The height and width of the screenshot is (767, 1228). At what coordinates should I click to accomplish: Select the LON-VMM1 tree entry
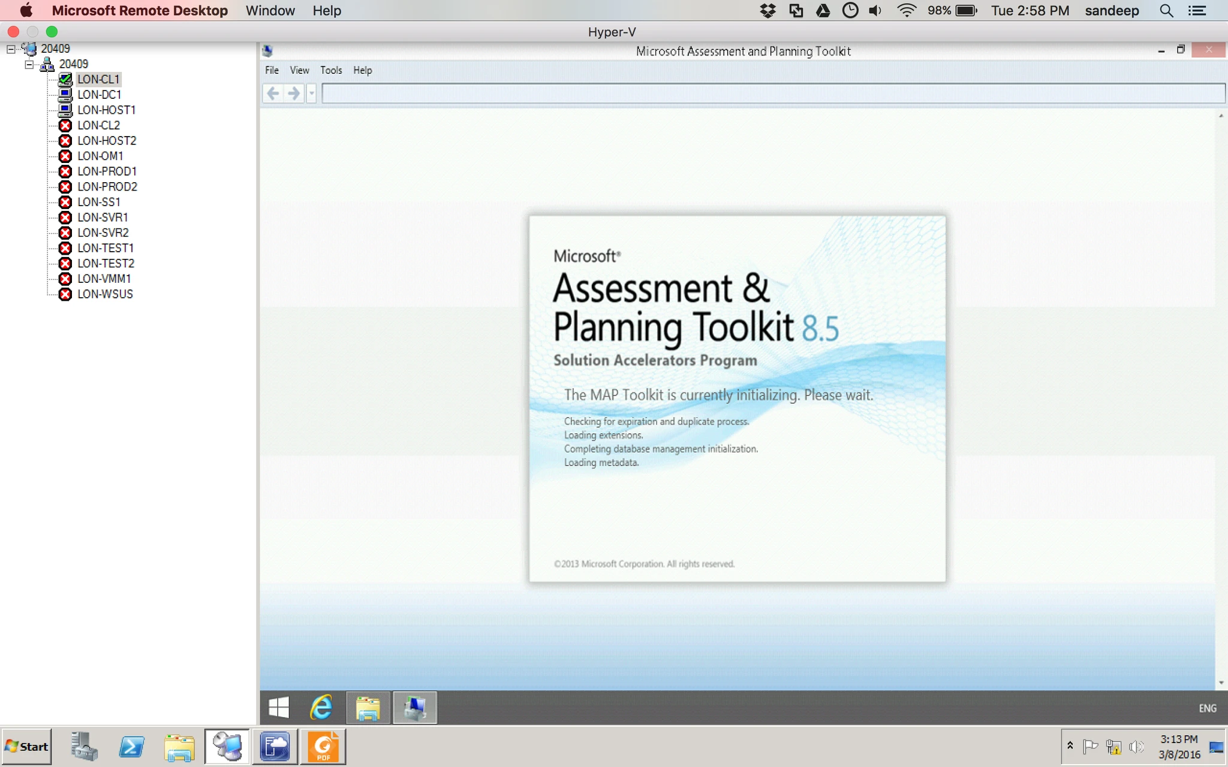pyautogui.click(x=104, y=279)
